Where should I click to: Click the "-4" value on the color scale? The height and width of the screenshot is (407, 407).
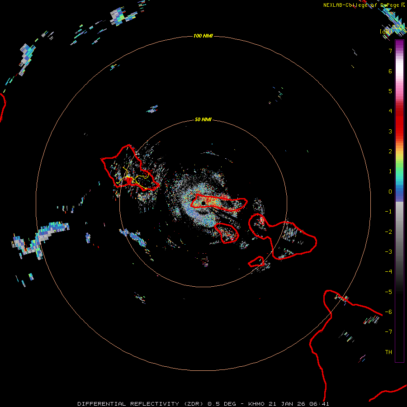point(388,272)
